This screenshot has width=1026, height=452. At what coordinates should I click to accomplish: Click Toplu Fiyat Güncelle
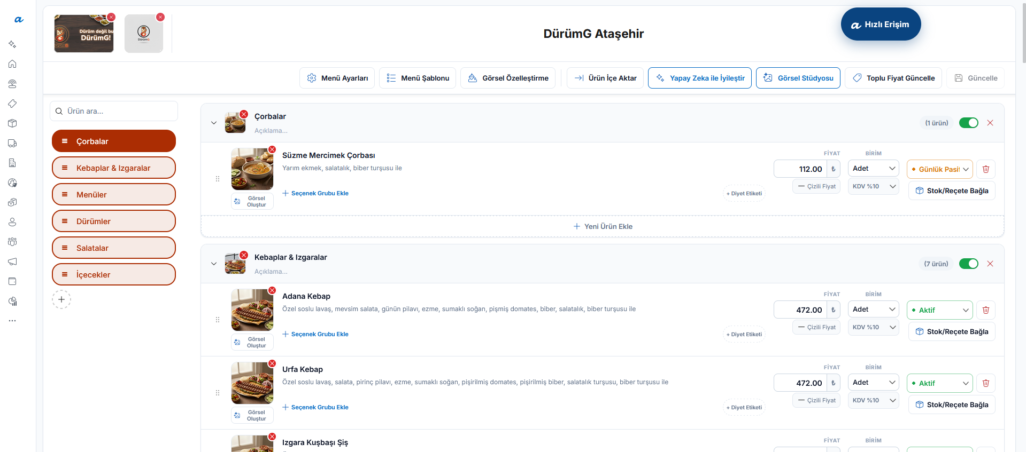coord(893,78)
